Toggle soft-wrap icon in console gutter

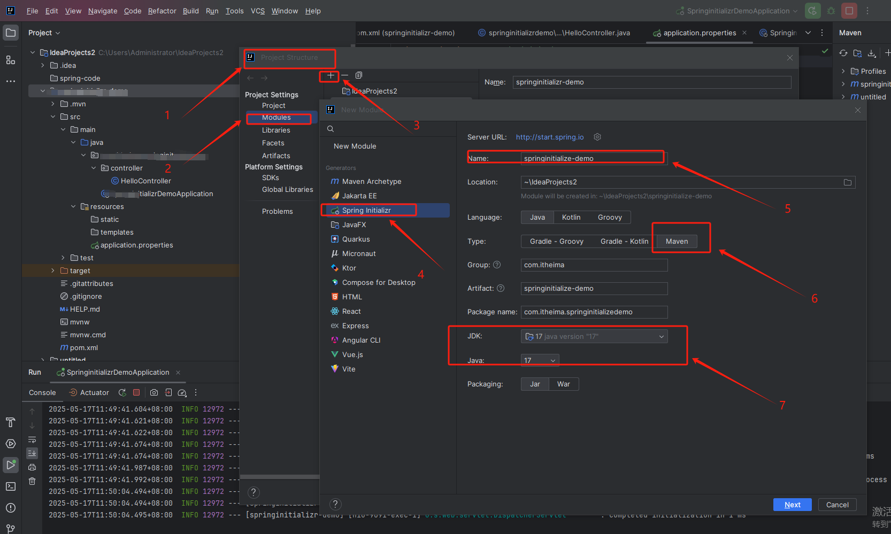point(32,440)
